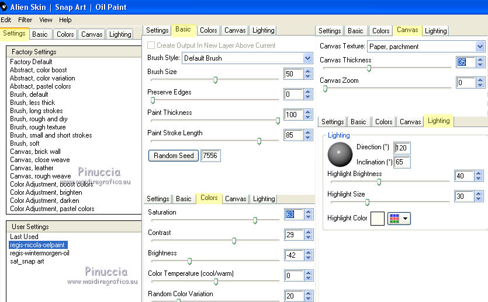Select 'Color Adjustment, darken' preset
Viewport: 488px width, 302px height.
[x=44, y=201]
